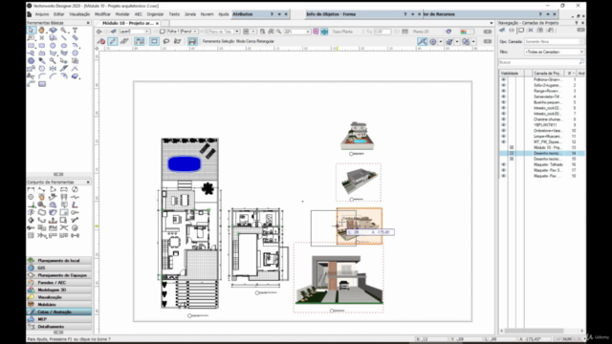Pick the linear dimension tool in tool set

(x=31, y=189)
